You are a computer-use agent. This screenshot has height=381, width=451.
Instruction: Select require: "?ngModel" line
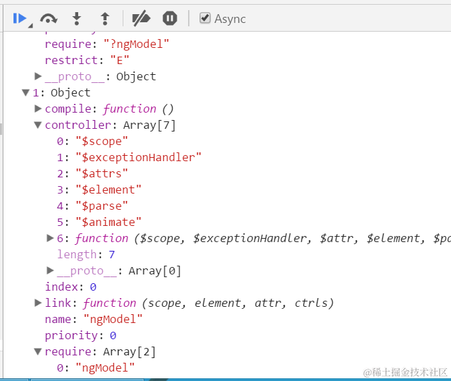(107, 44)
